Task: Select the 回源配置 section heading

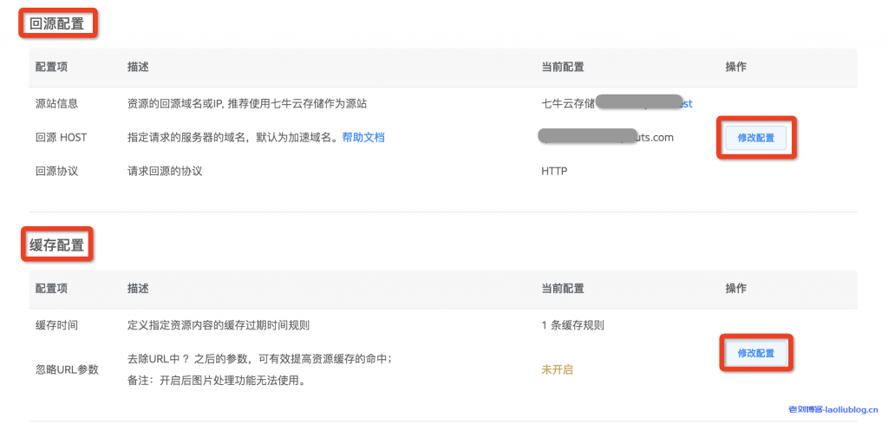Action: [57, 23]
